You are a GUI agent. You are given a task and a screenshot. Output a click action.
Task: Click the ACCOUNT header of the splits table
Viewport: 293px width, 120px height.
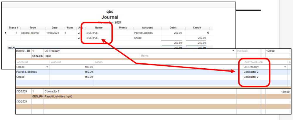tap(22, 62)
